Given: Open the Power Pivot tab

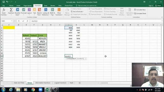Looking at the screenshot, I should (x=69, y=6).
